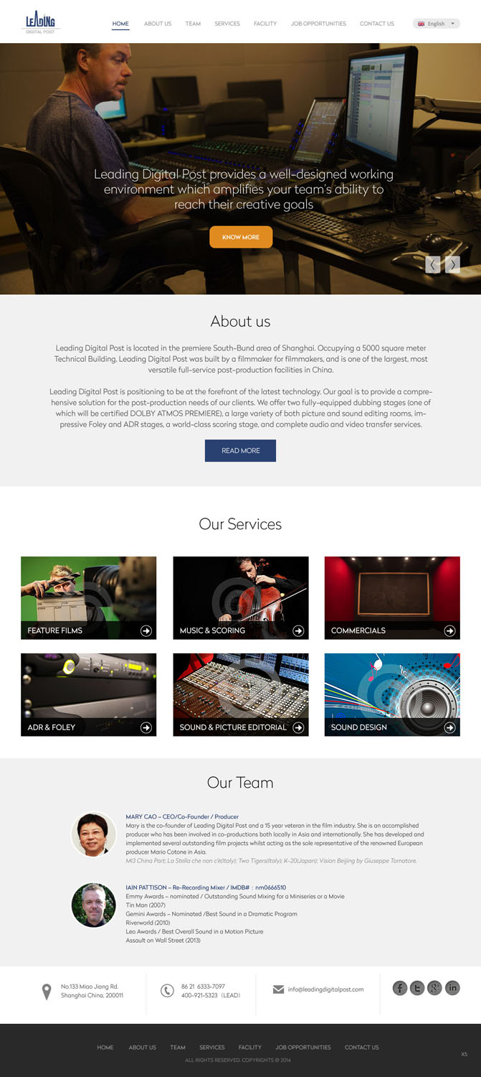Open the LinkedIn social icon
The image size is (481, 1077).
click(x=452, y=988)
